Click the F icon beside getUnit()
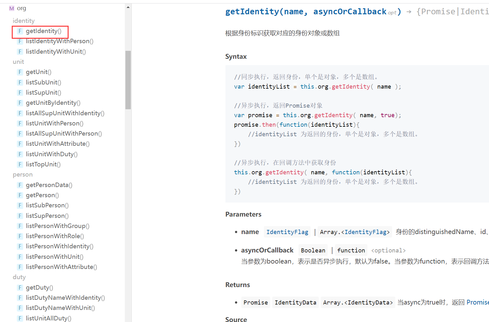489x322 pixels. click(x=20, y=72)
